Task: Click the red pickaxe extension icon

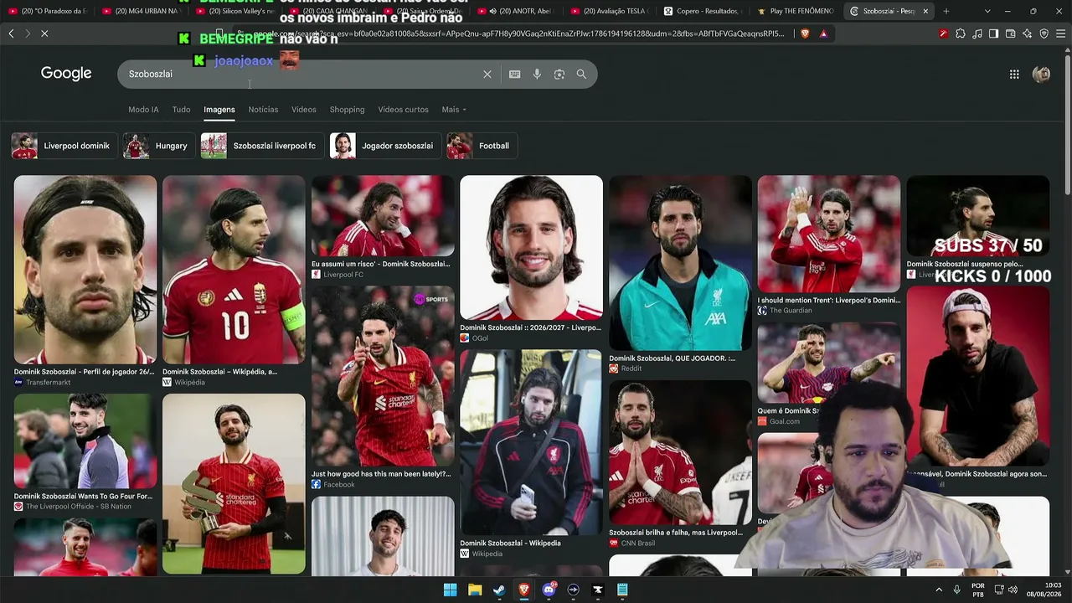Action: [x=943, y=33]
